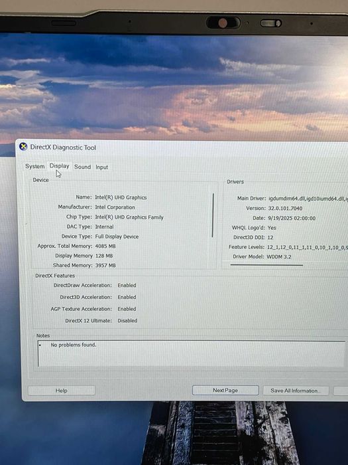Click the 'DirectX Features' group label
Screen dimensions: 348x465
[x=55, y=276]
